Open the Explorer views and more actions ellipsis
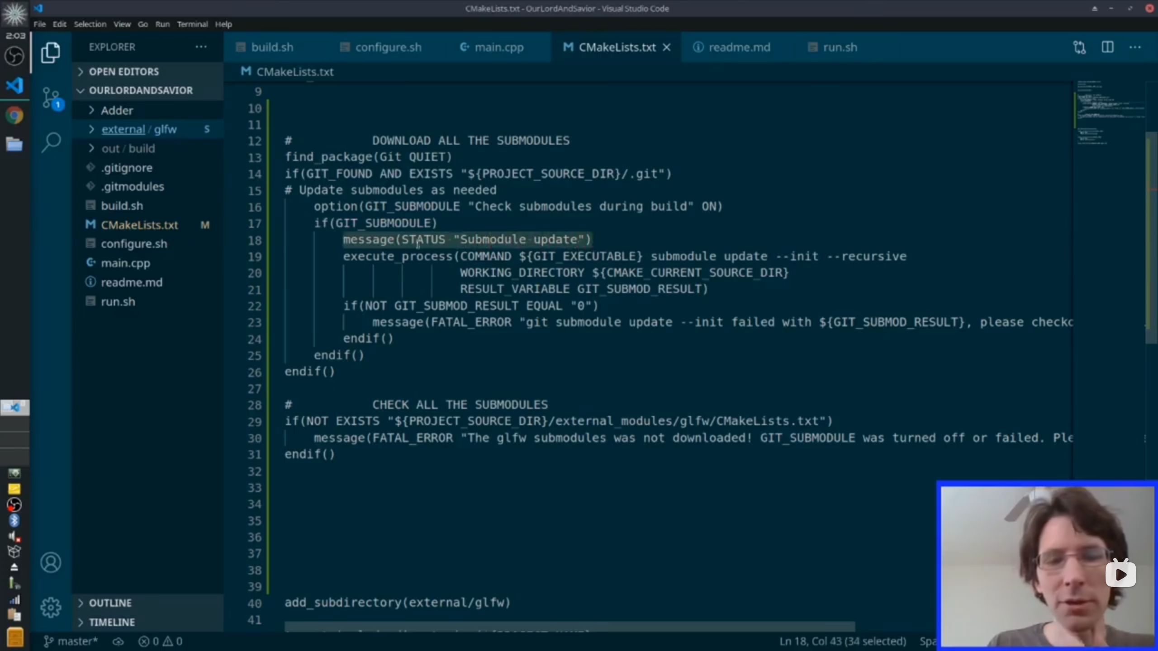This screenshot has width=1158, height=651. 201,47
